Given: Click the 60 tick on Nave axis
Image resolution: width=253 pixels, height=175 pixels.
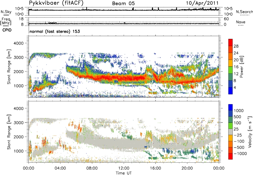Looking at the screenshot, I should click(226, 19).
